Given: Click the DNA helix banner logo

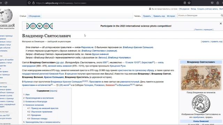Looking at the screenshot, I should coord(39,26).
